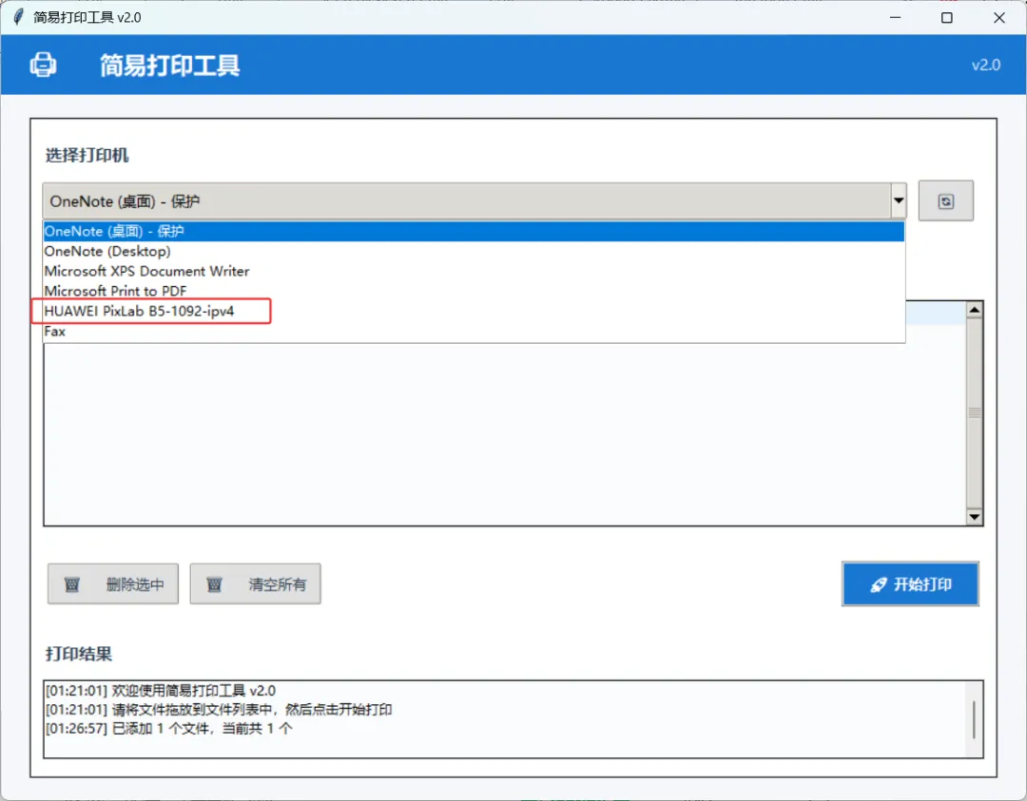
Task: Choose OneNote (Desktop) printer option
Action: point(474,251)
